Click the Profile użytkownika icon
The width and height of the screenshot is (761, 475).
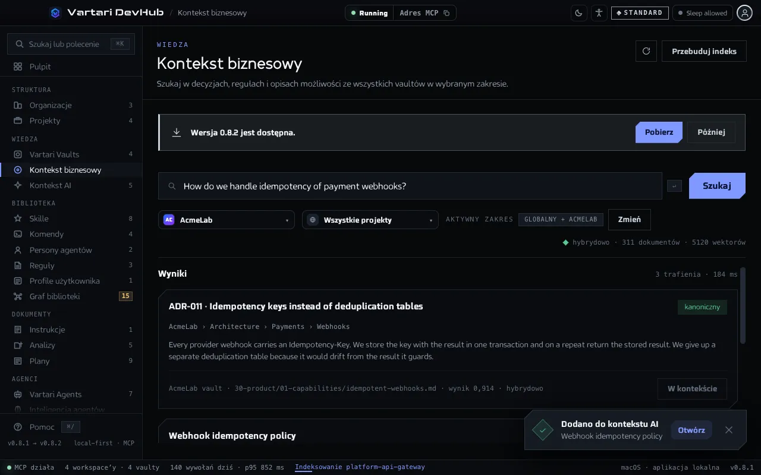18,281
